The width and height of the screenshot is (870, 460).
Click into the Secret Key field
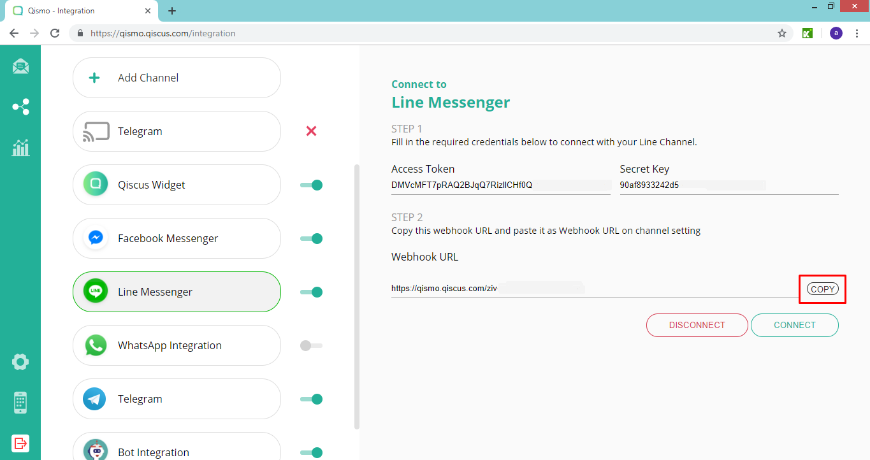coord(729,185)
